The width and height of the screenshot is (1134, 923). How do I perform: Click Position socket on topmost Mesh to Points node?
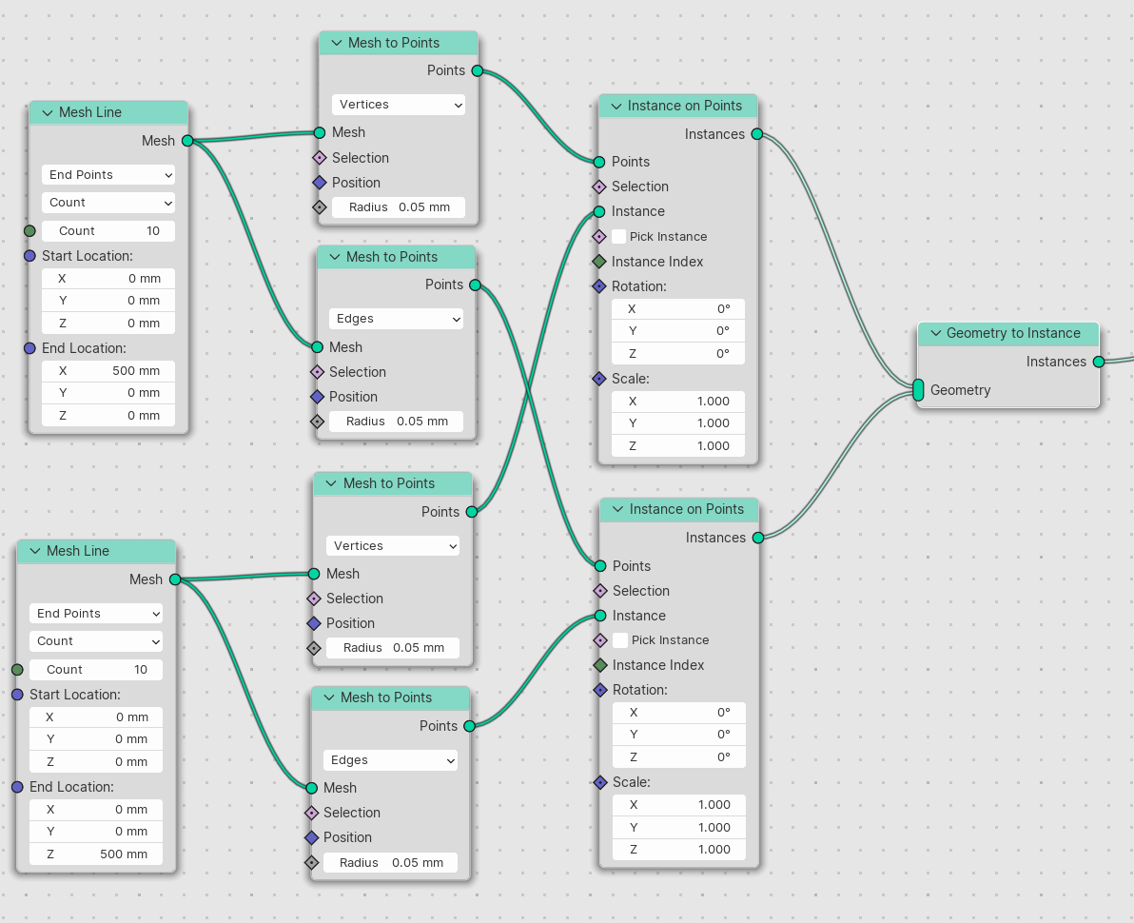click(320, 183)
